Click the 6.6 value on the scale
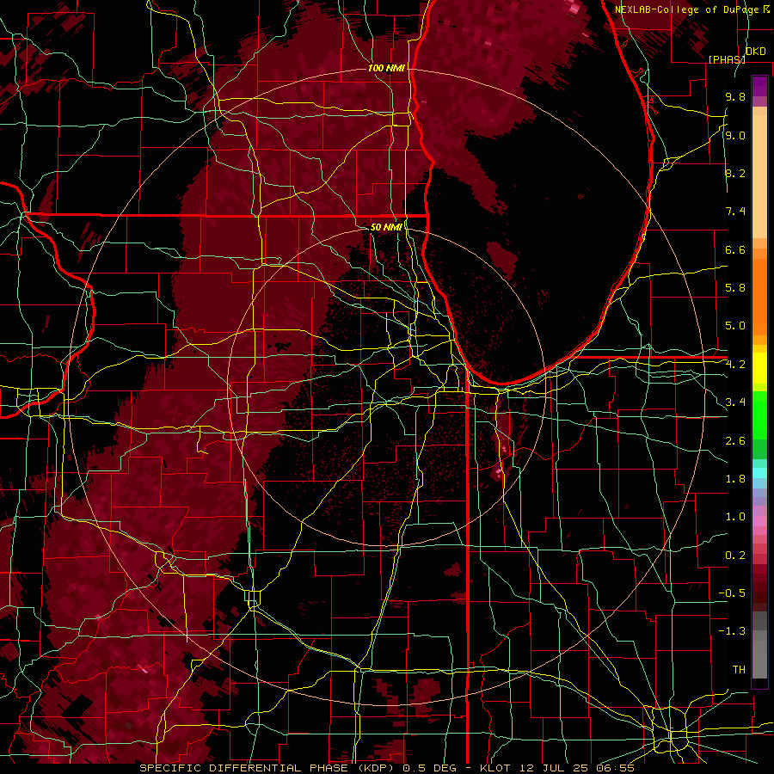 (735, 249)
